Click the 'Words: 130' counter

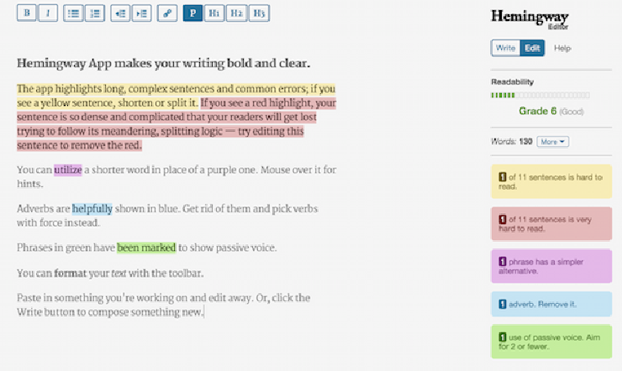coord(511,141)
